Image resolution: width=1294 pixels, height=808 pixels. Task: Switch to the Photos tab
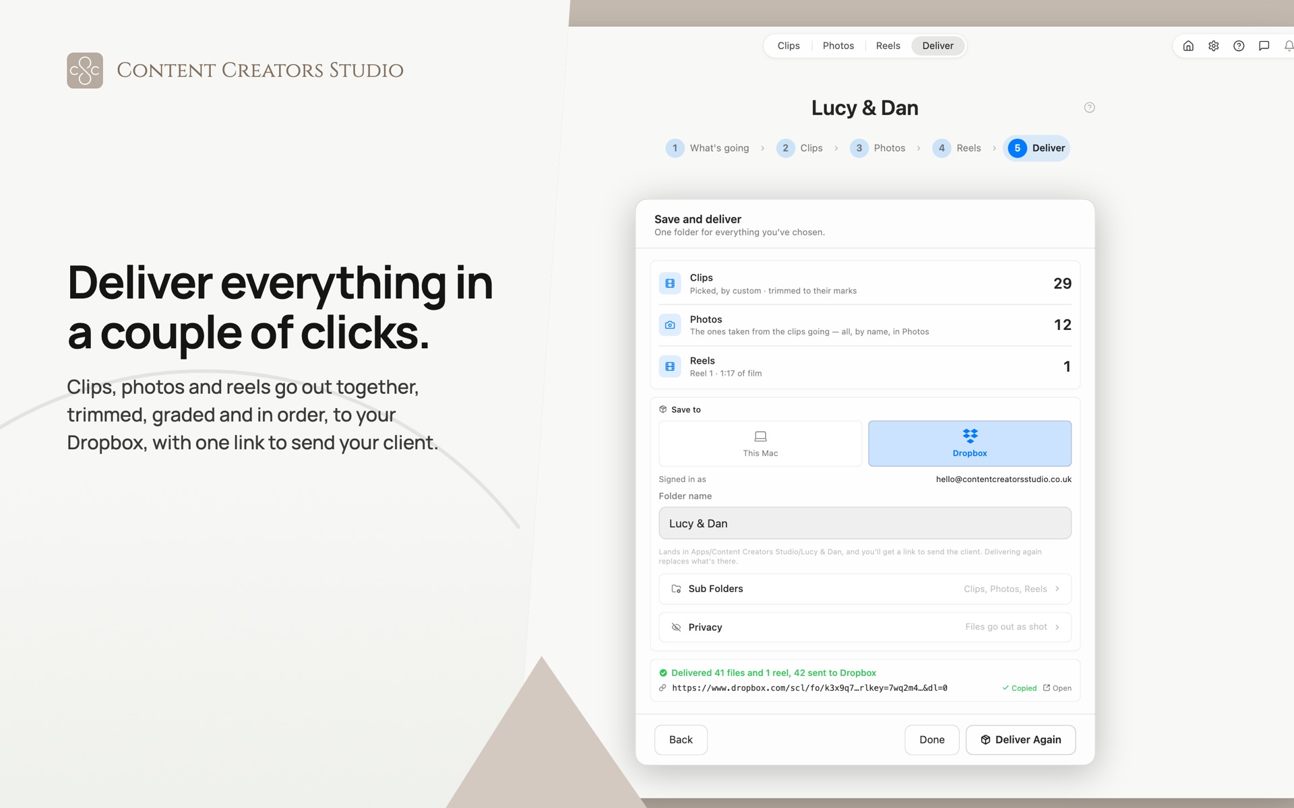point(838,46)
